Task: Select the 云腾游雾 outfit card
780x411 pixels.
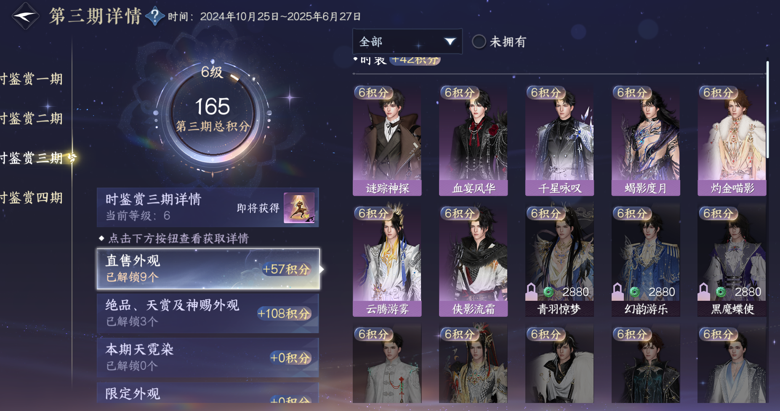Action: pyautogui.click(x=387, y=261)
